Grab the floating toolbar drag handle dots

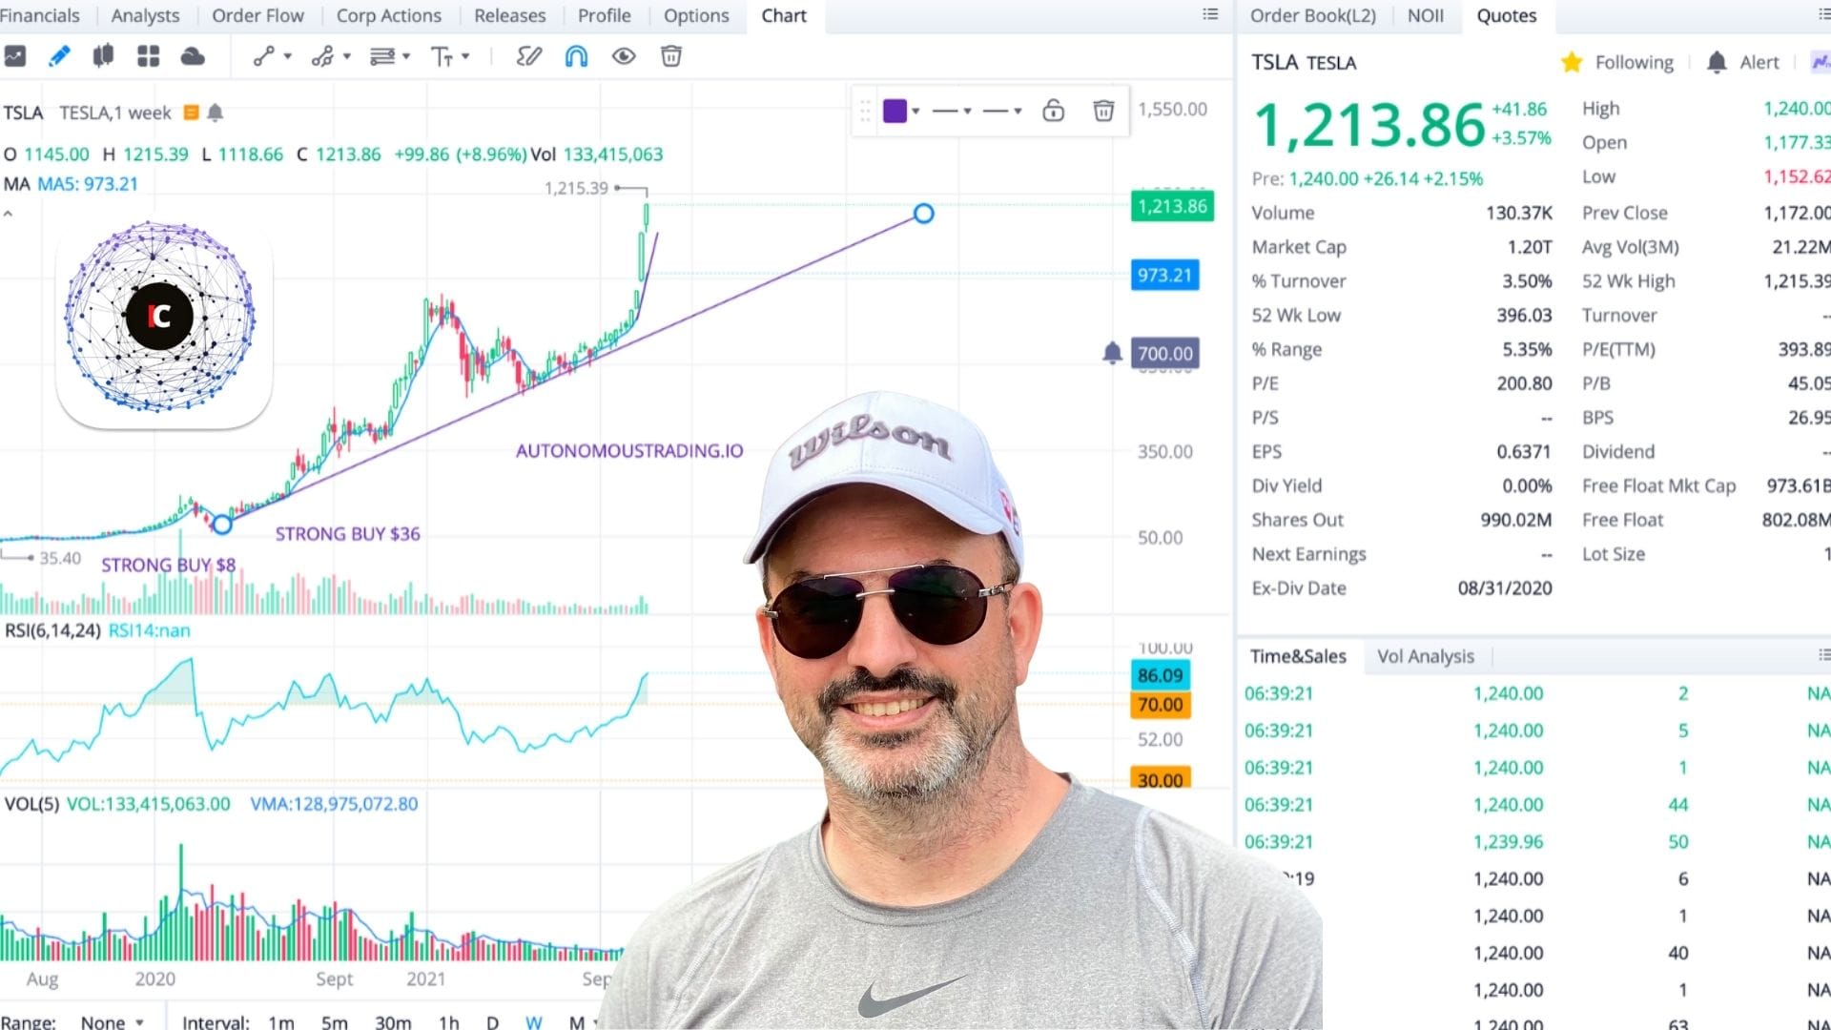coord(865,111)
